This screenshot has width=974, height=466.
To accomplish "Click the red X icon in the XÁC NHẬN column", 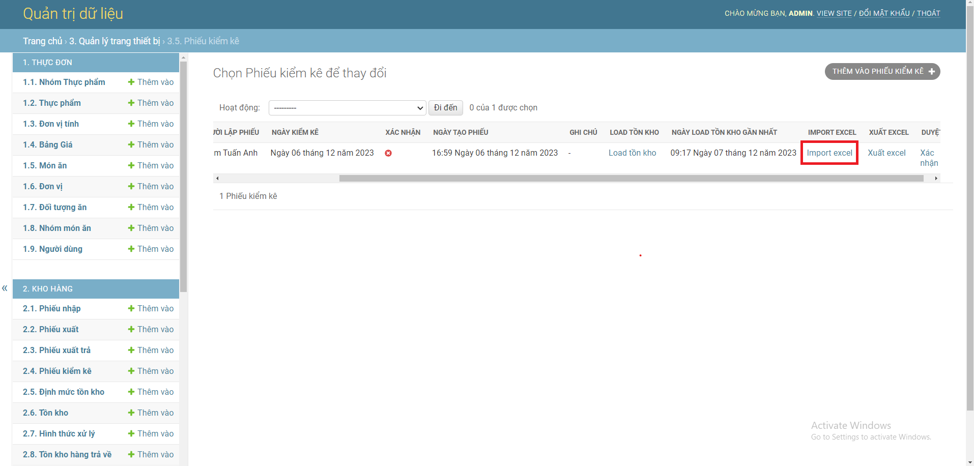I will (388, 153).
